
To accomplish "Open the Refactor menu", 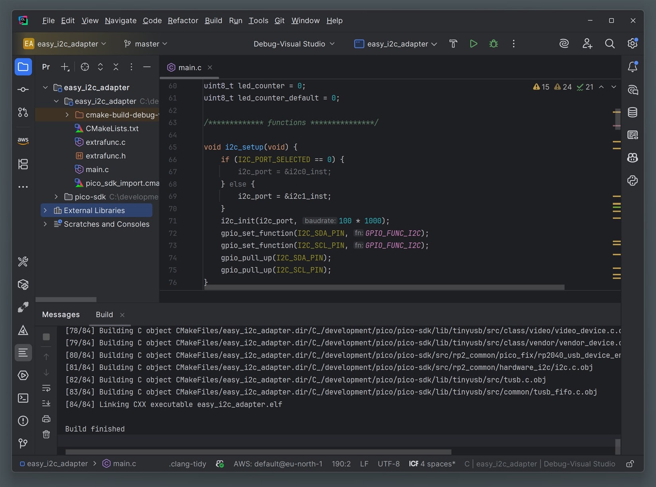I will coord(183,21).
